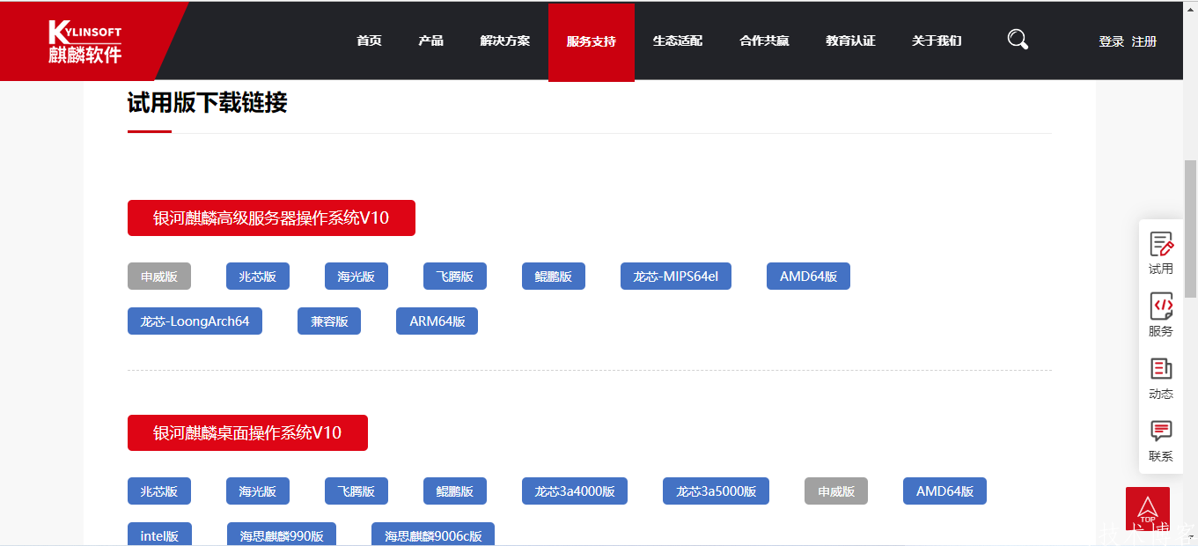This screenshot has width=1198, height=546.
Task: Select desktop 鲲鹏版 download button
Action: (x=455, y=491)
